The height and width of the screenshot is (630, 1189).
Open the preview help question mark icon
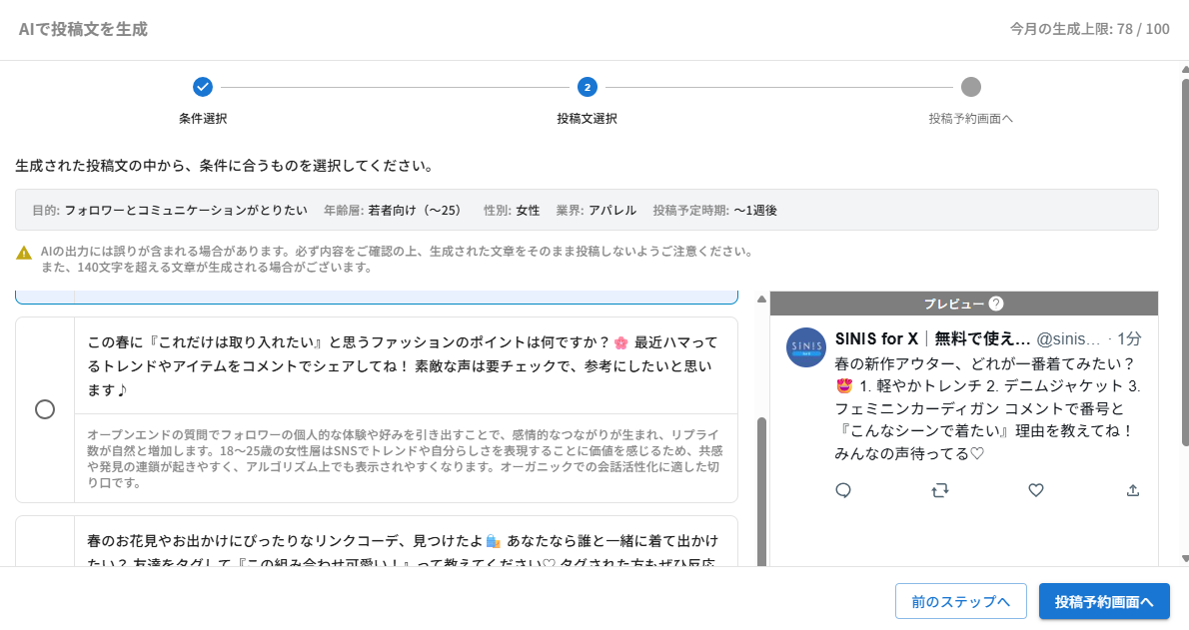pyautogui.click(x=996, y=304)
